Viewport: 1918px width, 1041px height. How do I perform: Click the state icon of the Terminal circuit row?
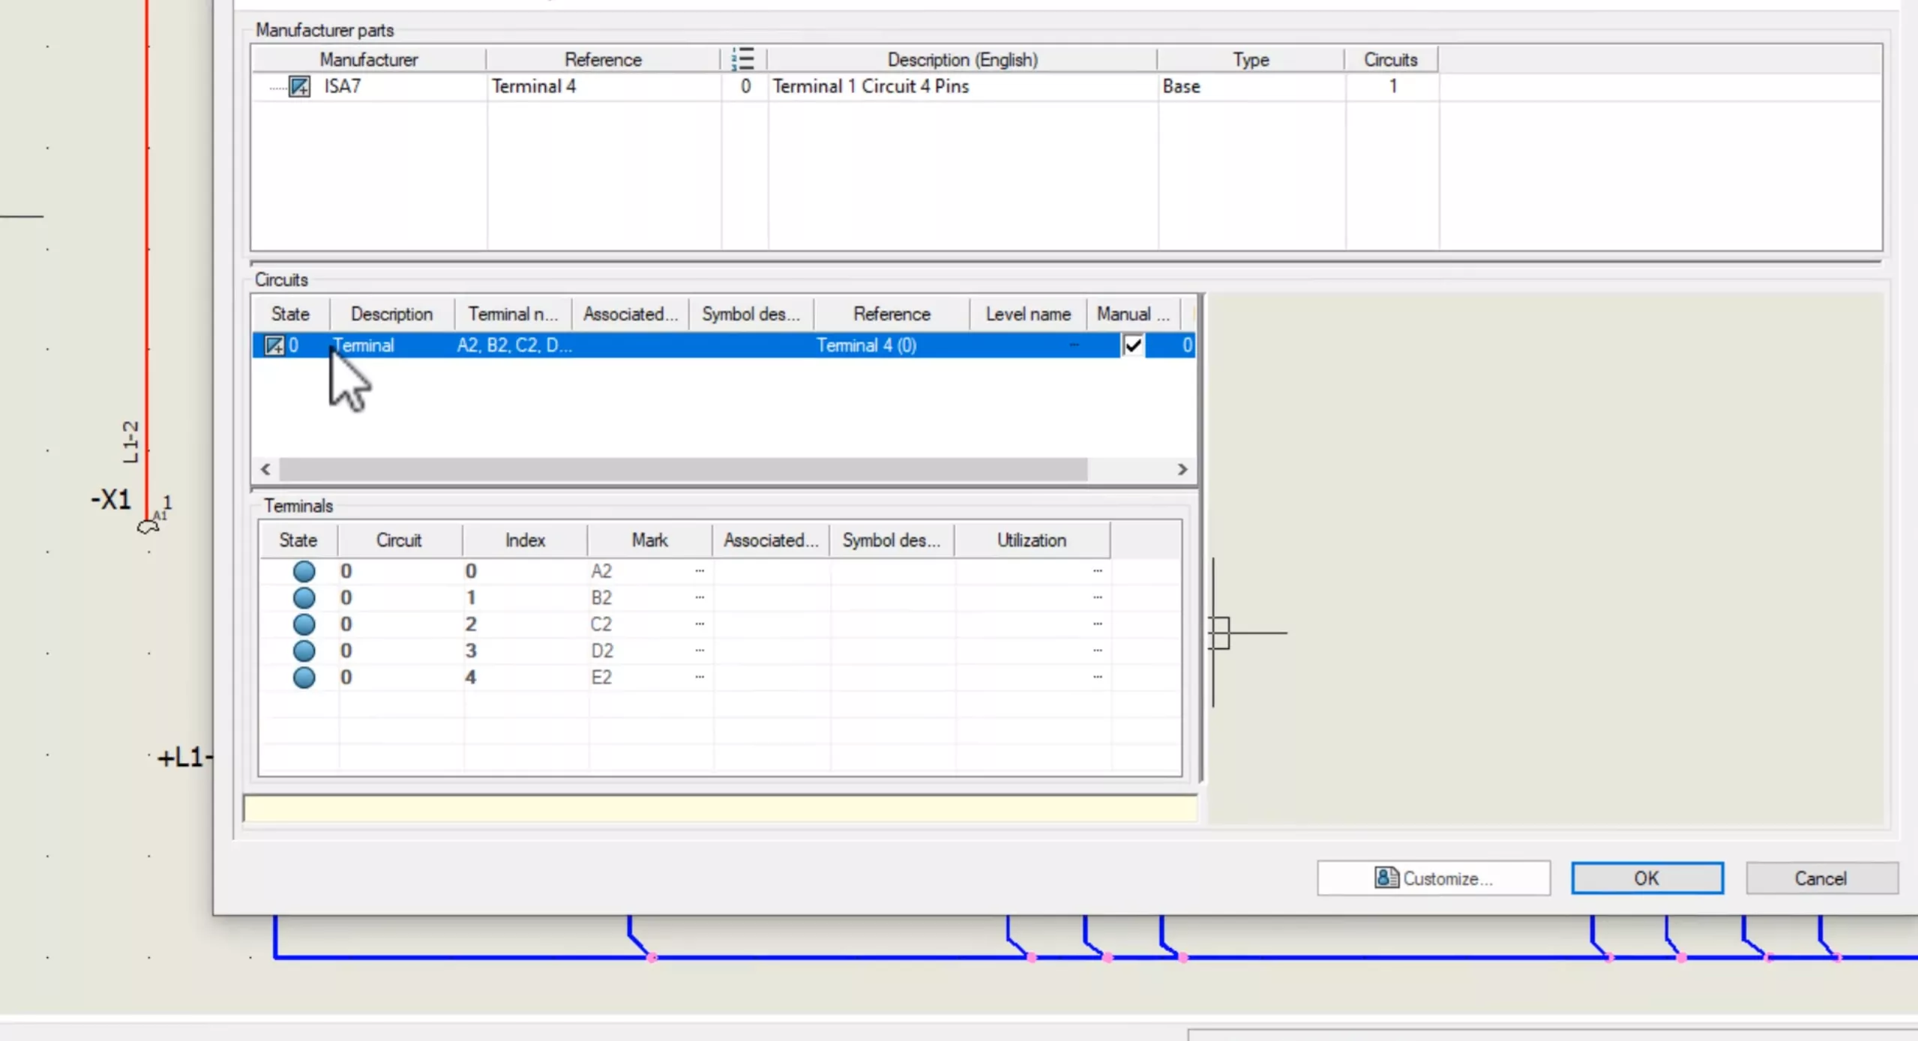273,346
